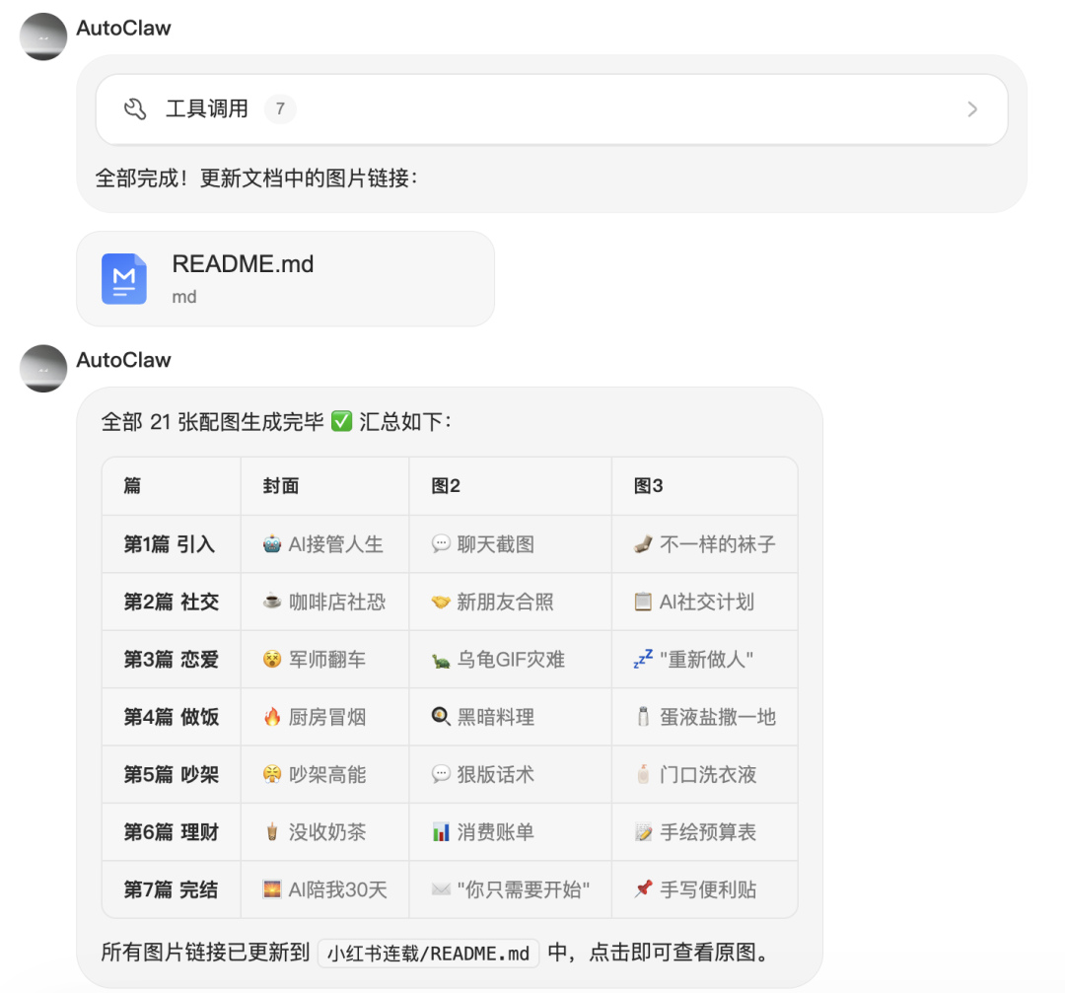The image size is (1065, 993).
Task: Expand the 工具调用 chevron arrow
Action: 972,109
